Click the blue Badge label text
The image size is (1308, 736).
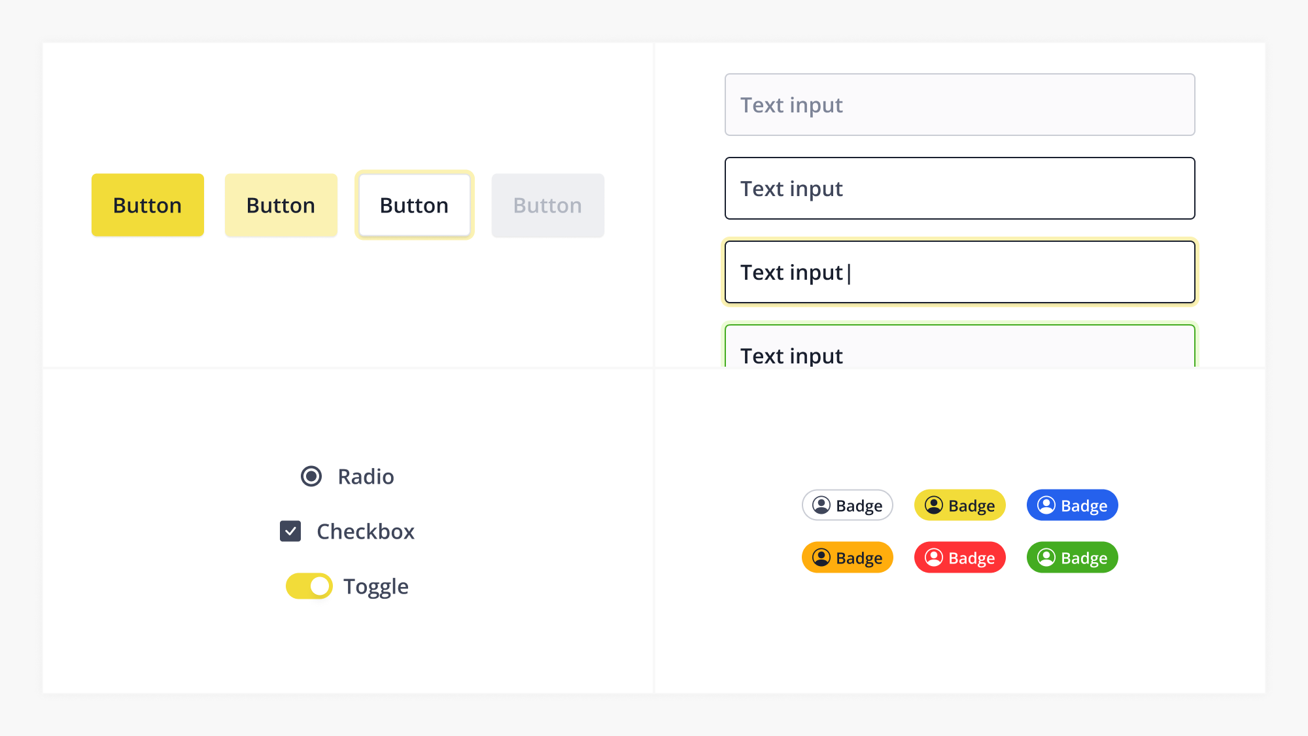point(1084,506)
